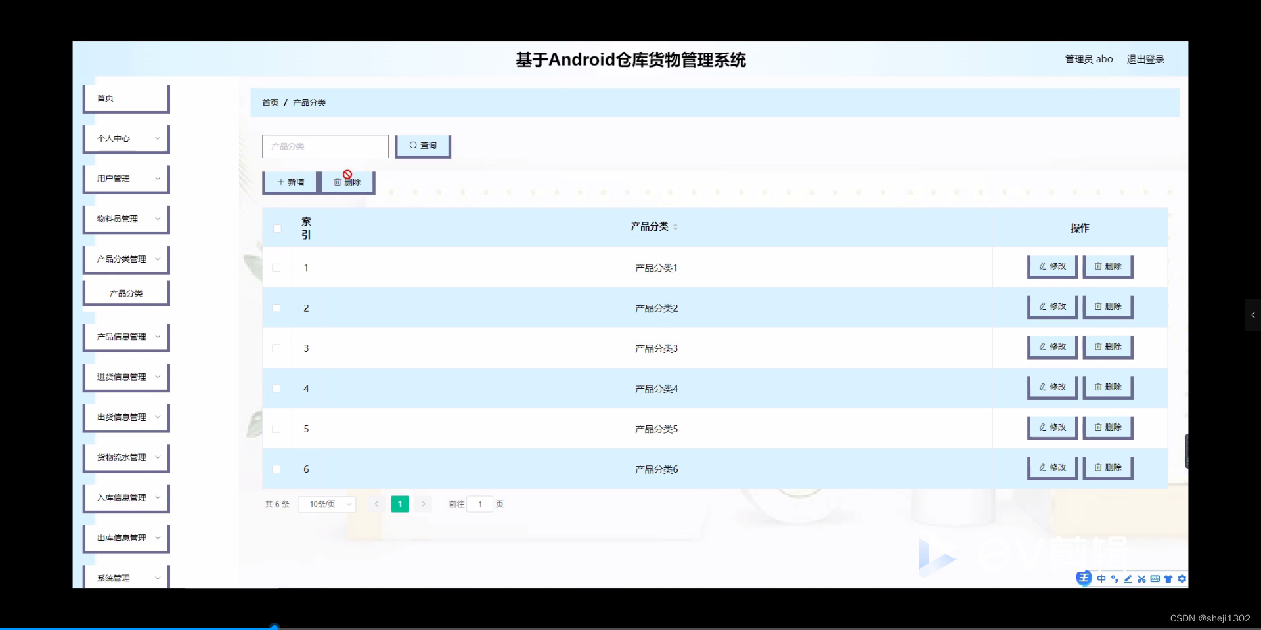Click the scissors screenshot icon in the IME toolbar
This screenshot has width=1261, height=630.
pyautogui.click(x=1141, y=579)
